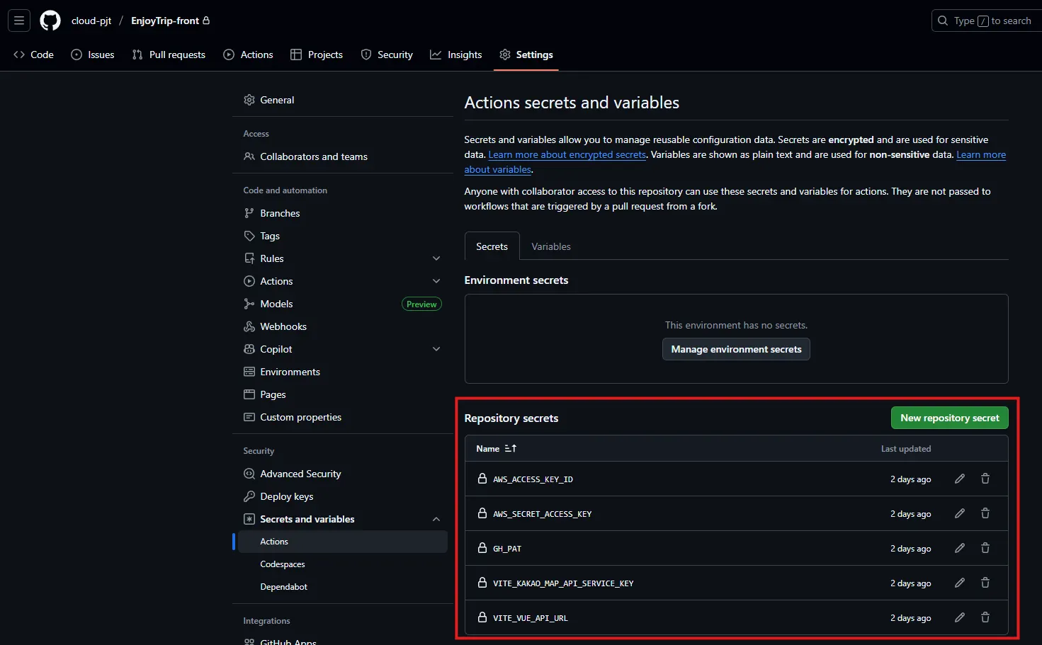Edit the VITE_KAKAO_MAP_API_SERVICE_KEY secret

point(960,583)
